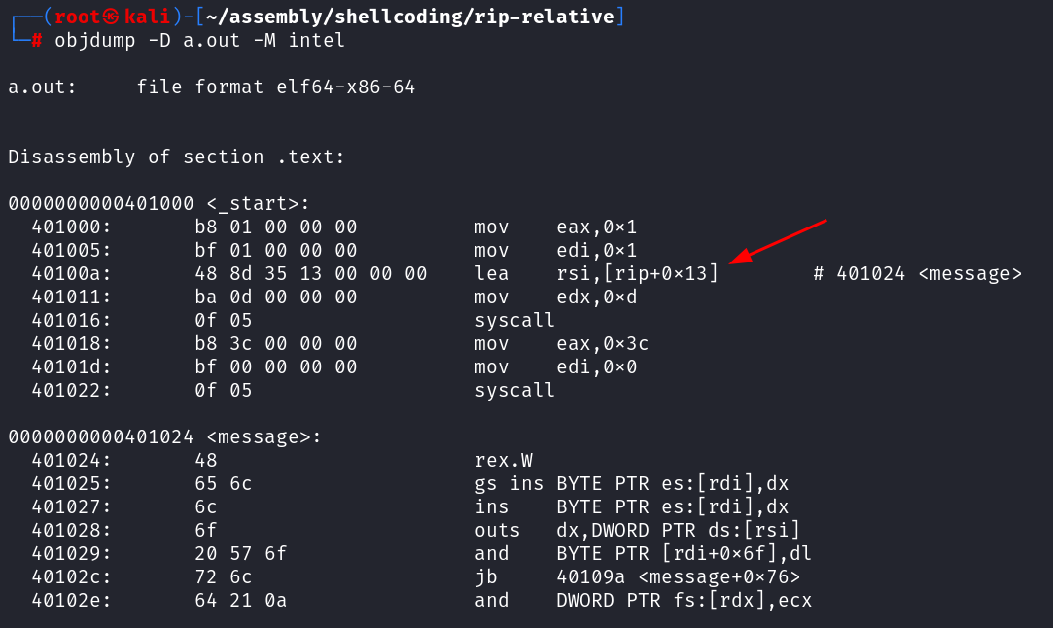Click the red hash prompt symbol
Viewport: 1053px width, 628px height.
pyautogui.click(x=36, y=41)
